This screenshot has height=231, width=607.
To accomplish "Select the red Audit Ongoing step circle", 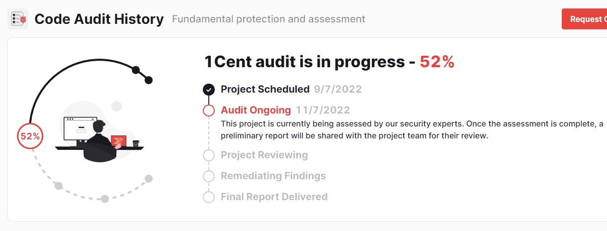I will click(209, 111).
